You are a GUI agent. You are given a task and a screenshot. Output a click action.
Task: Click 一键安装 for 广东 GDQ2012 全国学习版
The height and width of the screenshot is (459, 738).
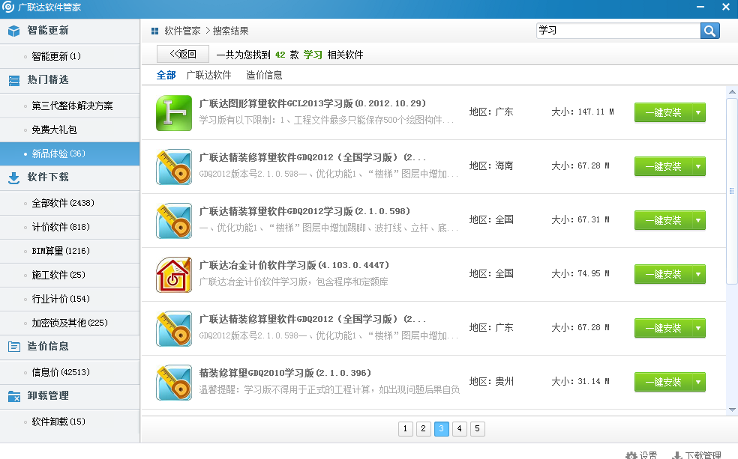click(663, 328)
